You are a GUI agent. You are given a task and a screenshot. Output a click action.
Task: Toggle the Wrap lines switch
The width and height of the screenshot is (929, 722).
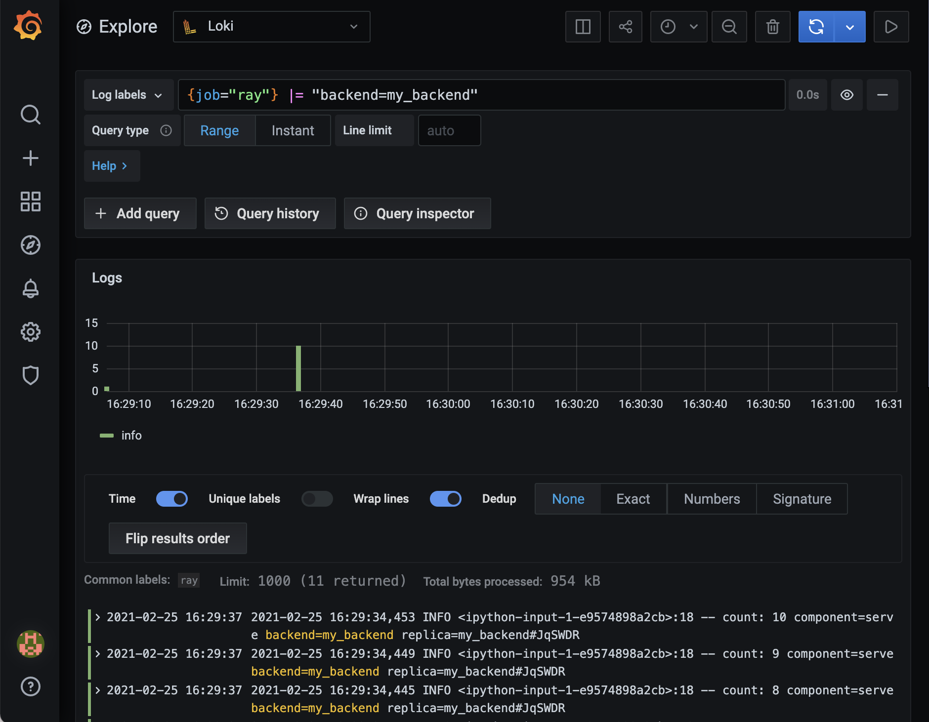(446, 499)
